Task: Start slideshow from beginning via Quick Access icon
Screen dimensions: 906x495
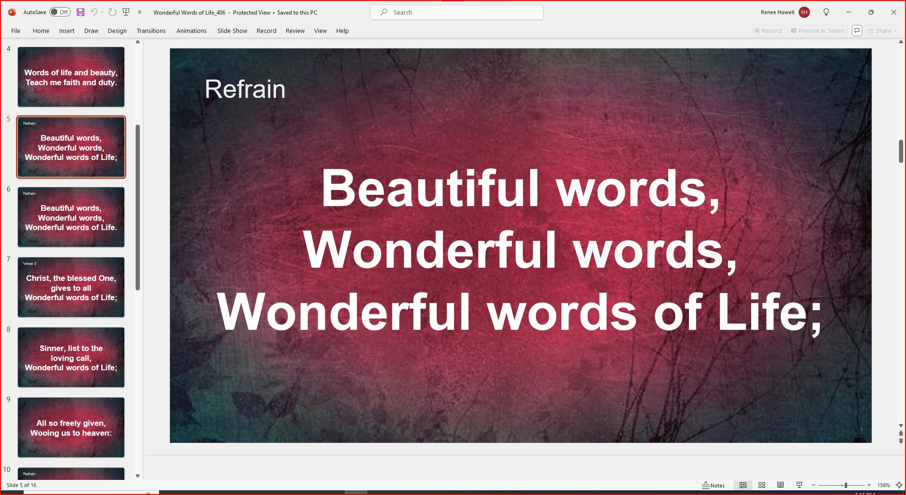Action: click(x=126, y=12)
